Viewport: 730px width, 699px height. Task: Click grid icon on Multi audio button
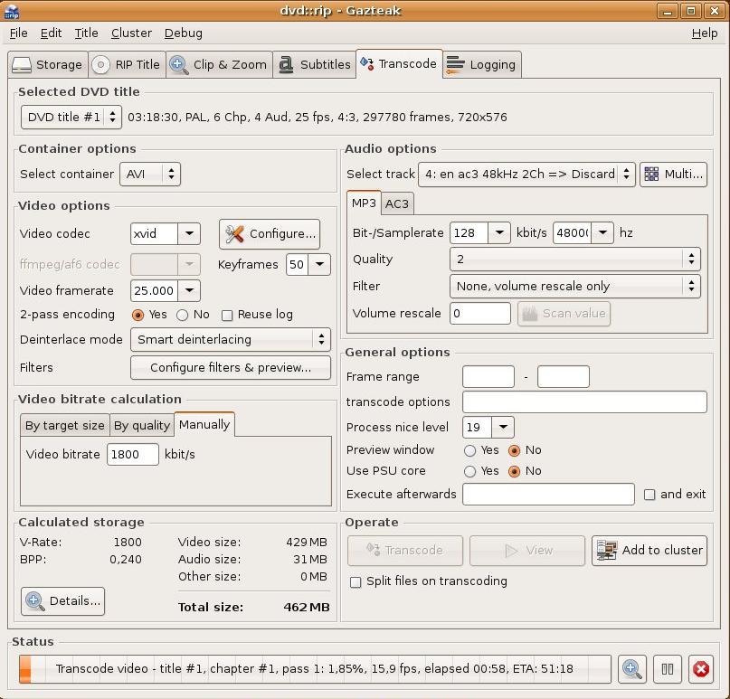click(x=651, y=174)
